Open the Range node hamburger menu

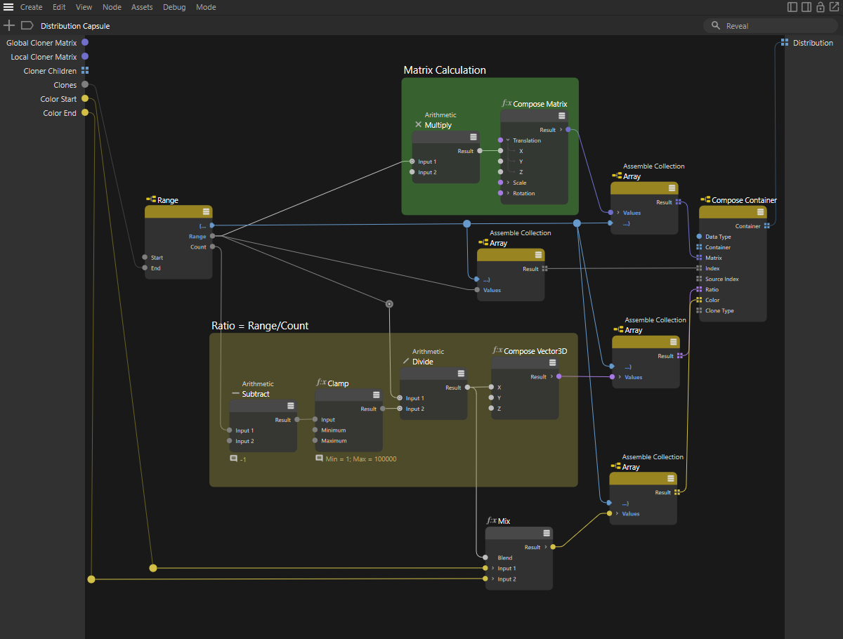point(206,211)
